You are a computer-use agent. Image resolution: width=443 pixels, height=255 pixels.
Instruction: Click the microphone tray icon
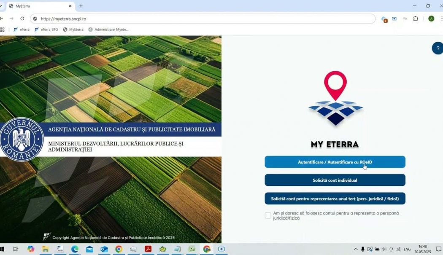[362, 249]
